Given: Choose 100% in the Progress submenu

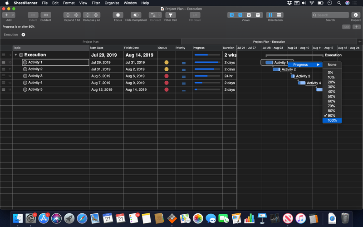Looking at the screenshot, I should 332,120.
